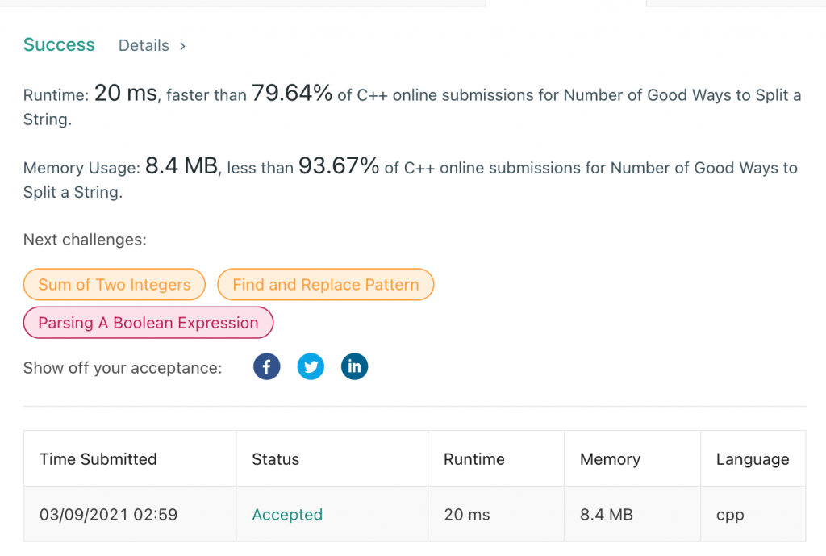Click the Time Submitted column header
826x556 pixels.
[98, 458]
